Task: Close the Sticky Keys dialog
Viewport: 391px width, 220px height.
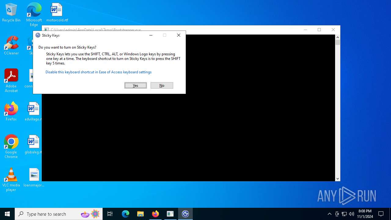Action: (x=179, y=35)
